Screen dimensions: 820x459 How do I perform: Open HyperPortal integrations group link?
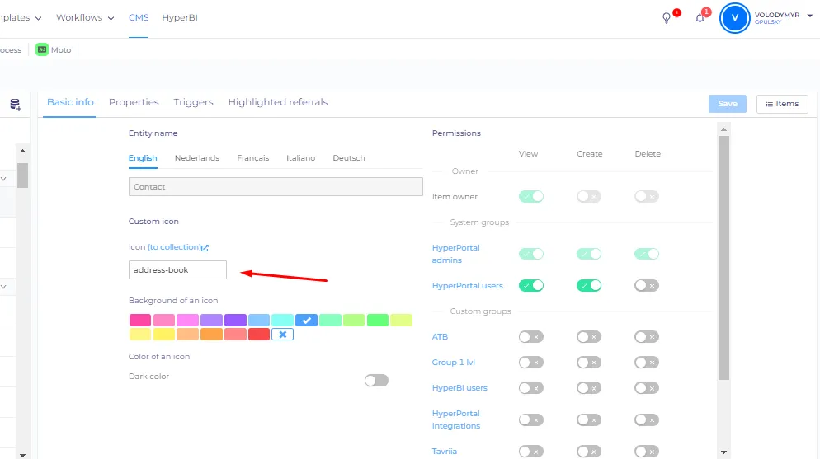455,419
